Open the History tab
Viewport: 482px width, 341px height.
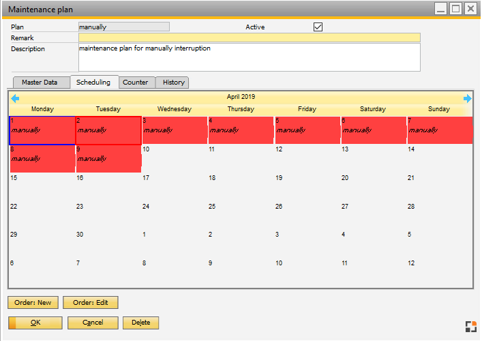(x=173, y=83)
